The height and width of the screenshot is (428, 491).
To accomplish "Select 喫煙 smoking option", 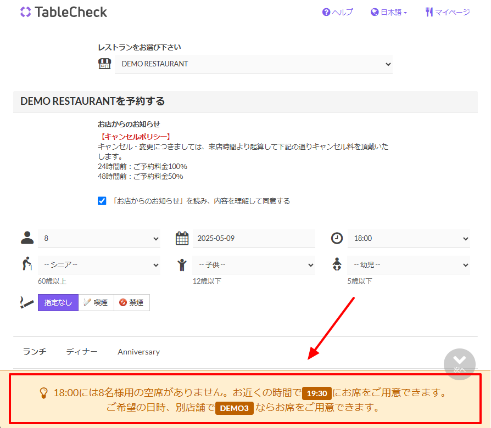I will (96, 302).
